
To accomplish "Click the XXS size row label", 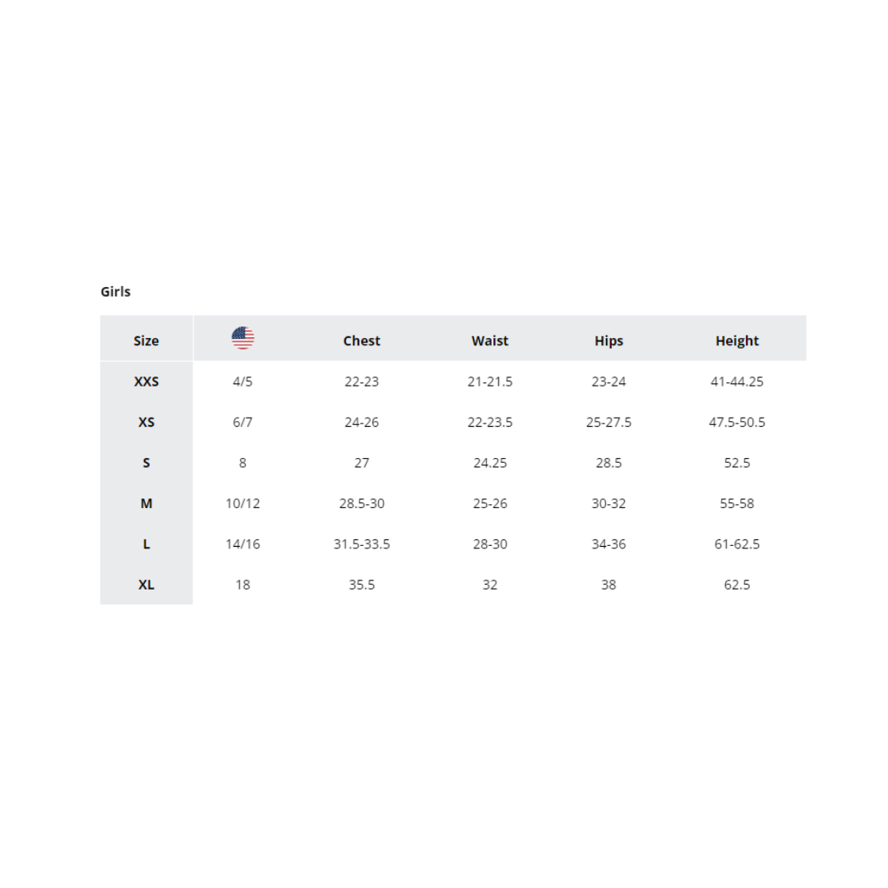I will pyautogui.click(x=146, y=382).
